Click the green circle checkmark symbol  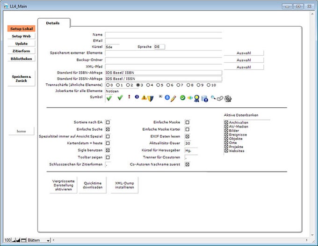(183, 98)
